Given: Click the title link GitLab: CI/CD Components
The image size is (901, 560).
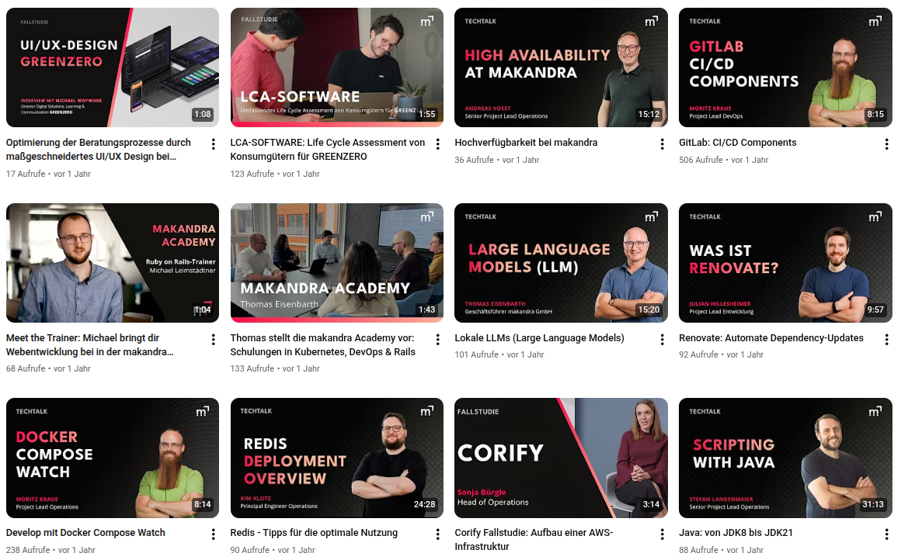Looking at the screenshot, I should coord(737,143).
